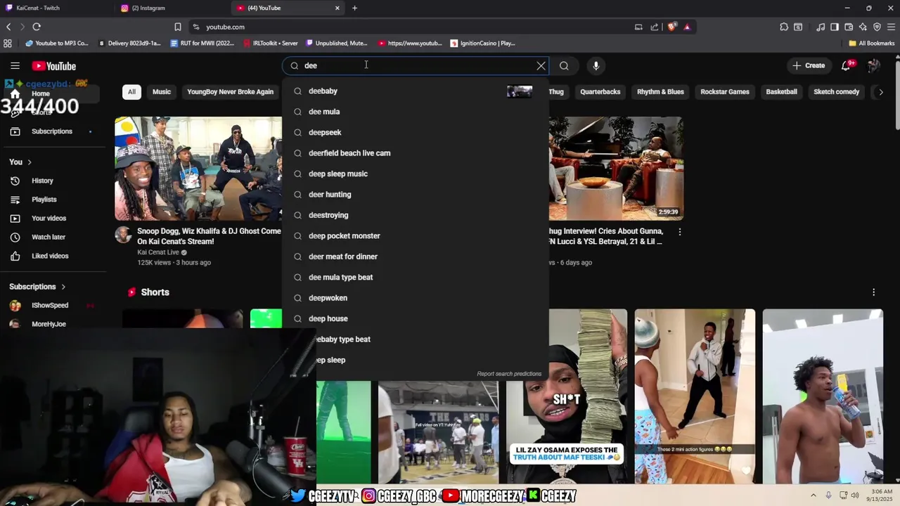This screenshot has height=506, width=900.
Task: Open the MoreHyJoe channel subscription
Action: pos(49,324)
